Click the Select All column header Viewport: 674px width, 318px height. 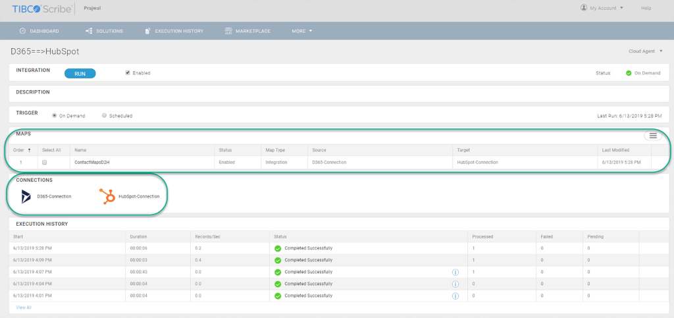(51, 150)
